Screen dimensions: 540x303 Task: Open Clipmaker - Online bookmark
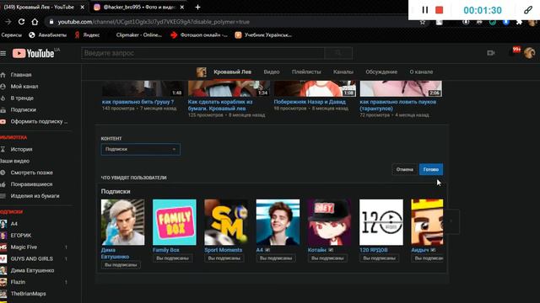138,35
